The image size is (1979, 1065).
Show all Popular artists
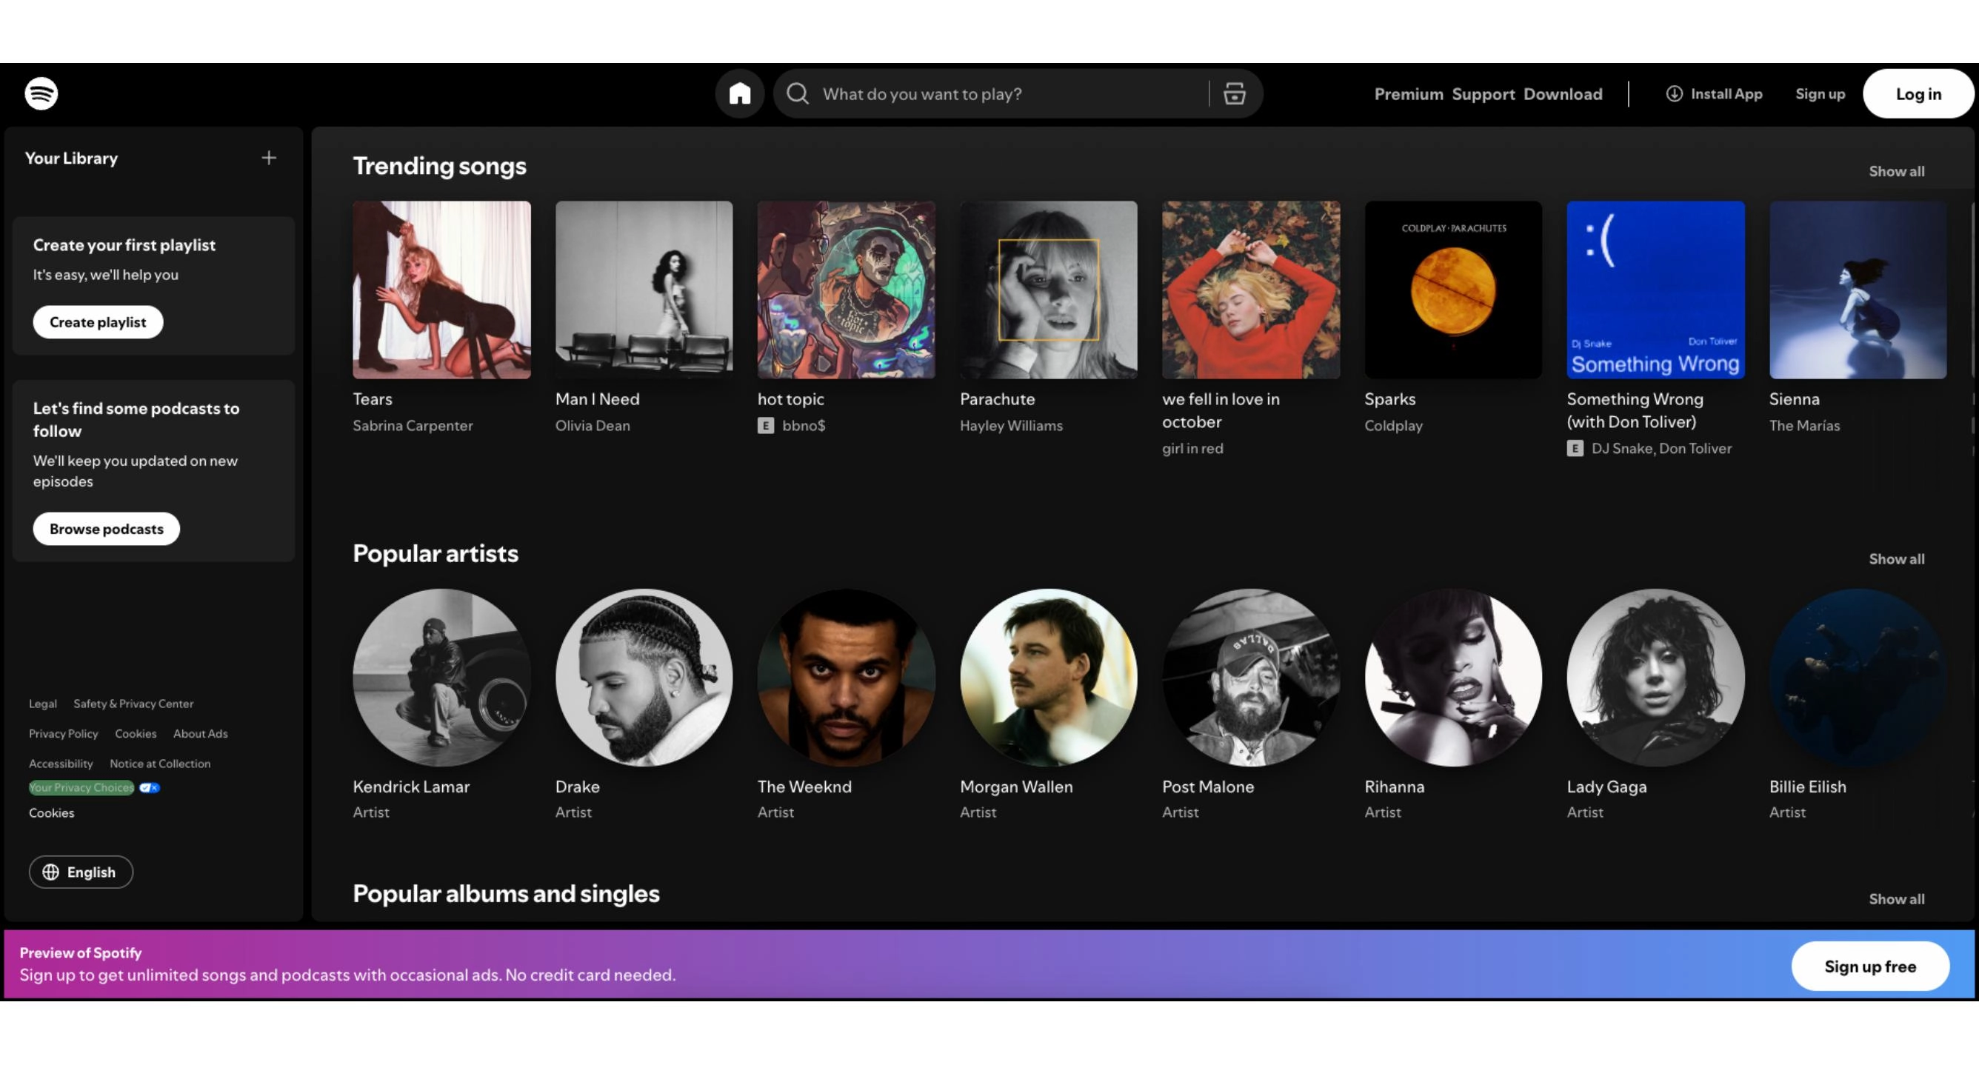click(x=1896, y=558)
